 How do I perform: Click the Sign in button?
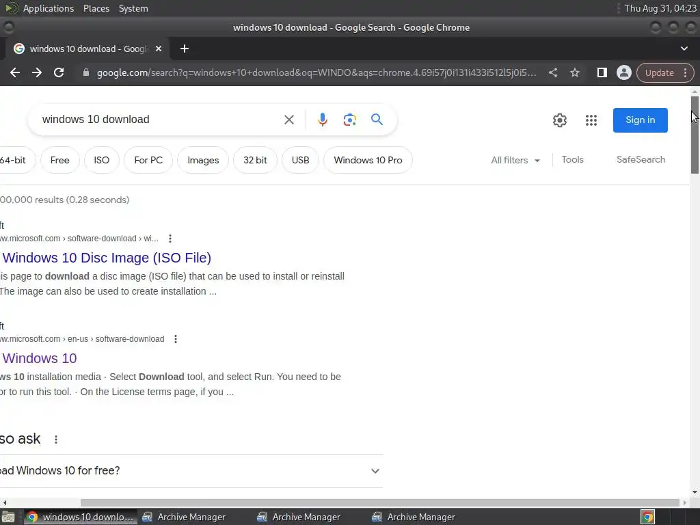tap(640, 120)
